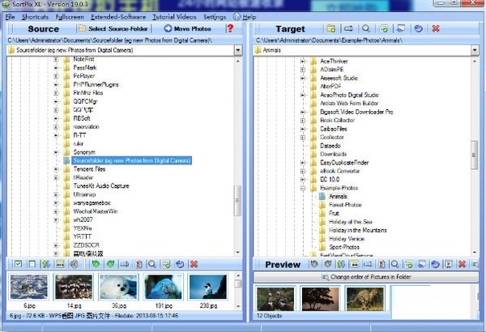Select the highlighted Sourcefolder item in the source tree
Viewport: 486px width, 332px height.
(x=132, y=160)
